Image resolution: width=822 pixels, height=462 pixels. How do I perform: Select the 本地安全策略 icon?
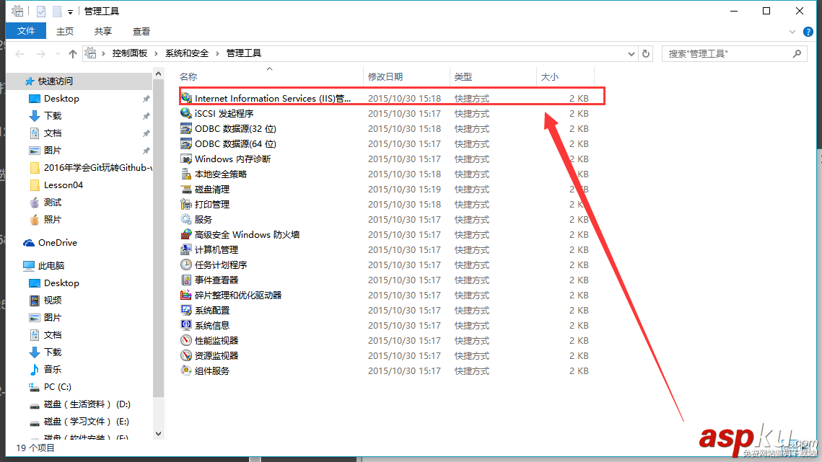pyautogui.click(x=186, y=174)
